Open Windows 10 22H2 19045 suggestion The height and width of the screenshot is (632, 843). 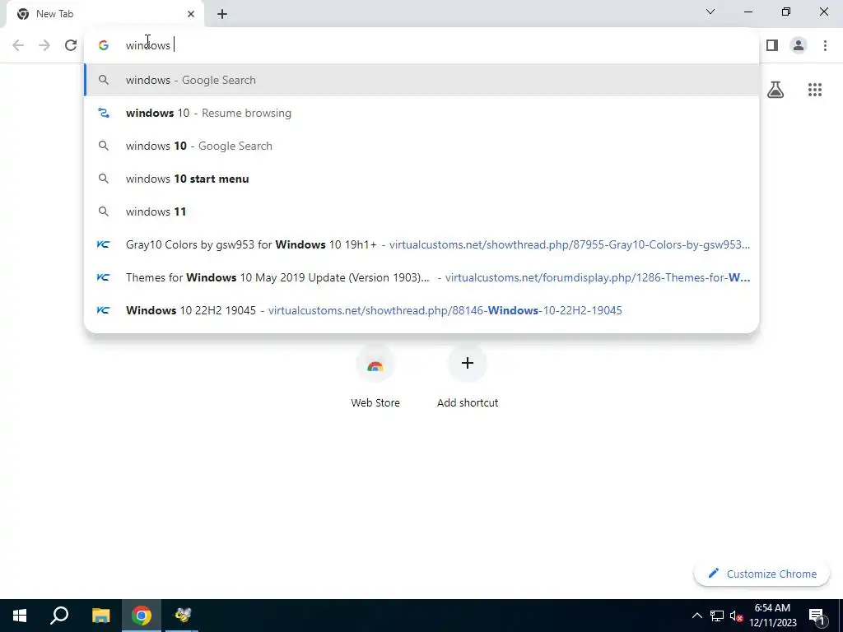421,310
